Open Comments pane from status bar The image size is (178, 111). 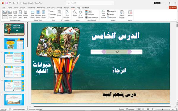pos(130,109)
